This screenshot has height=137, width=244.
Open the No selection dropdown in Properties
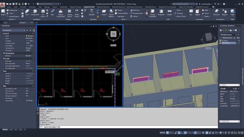14,30
